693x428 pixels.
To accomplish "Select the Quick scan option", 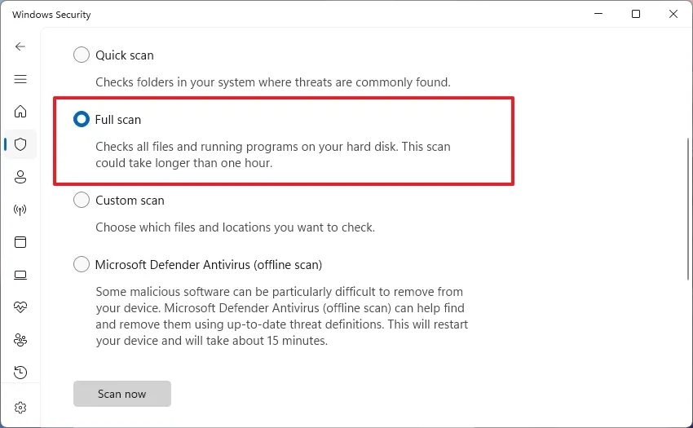I will click(x=82, y=55).
